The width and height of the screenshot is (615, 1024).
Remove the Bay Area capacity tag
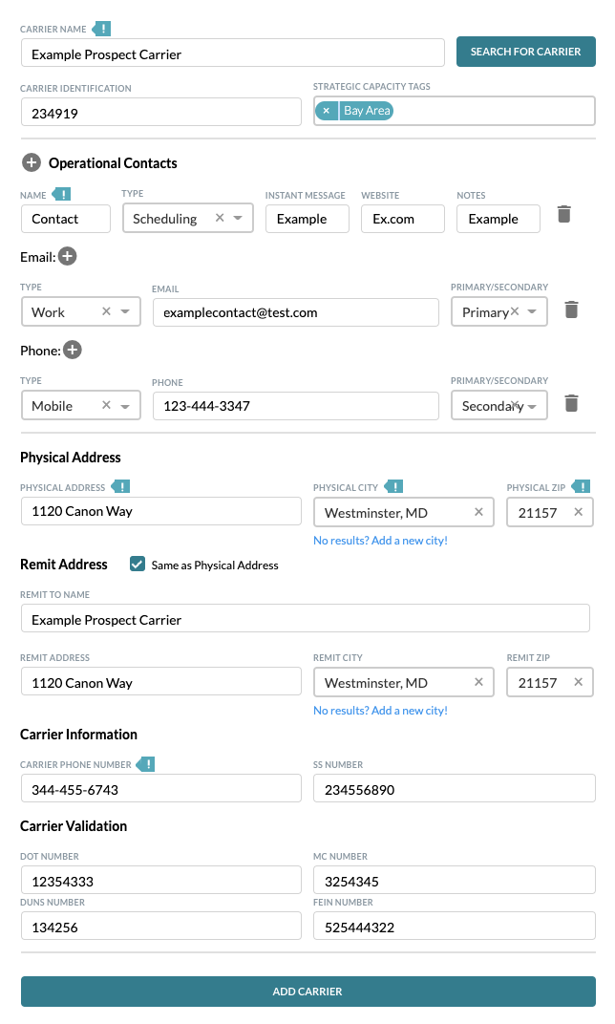click(327, 111)
